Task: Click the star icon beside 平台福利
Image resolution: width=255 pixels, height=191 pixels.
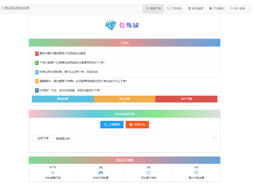Action: 211,8
